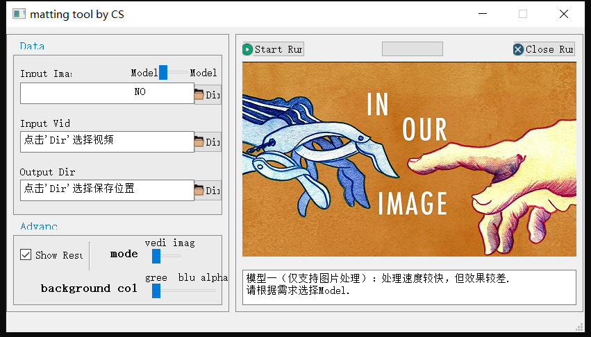
Task: Click the Close Run button
Action: 544,49
